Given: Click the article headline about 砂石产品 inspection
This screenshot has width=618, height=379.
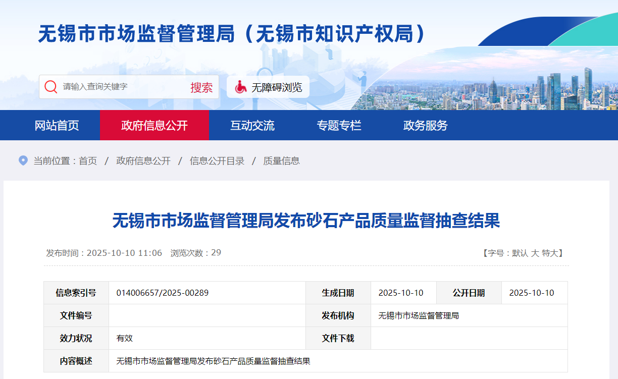Looking at the screenshot, I should (x=306, y=221).
